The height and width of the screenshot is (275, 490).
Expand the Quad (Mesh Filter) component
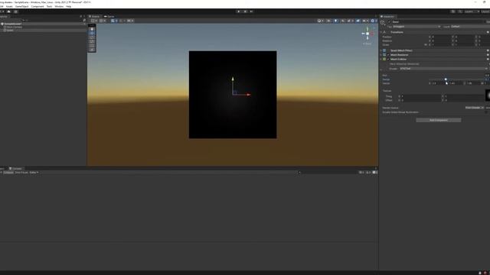381,50
